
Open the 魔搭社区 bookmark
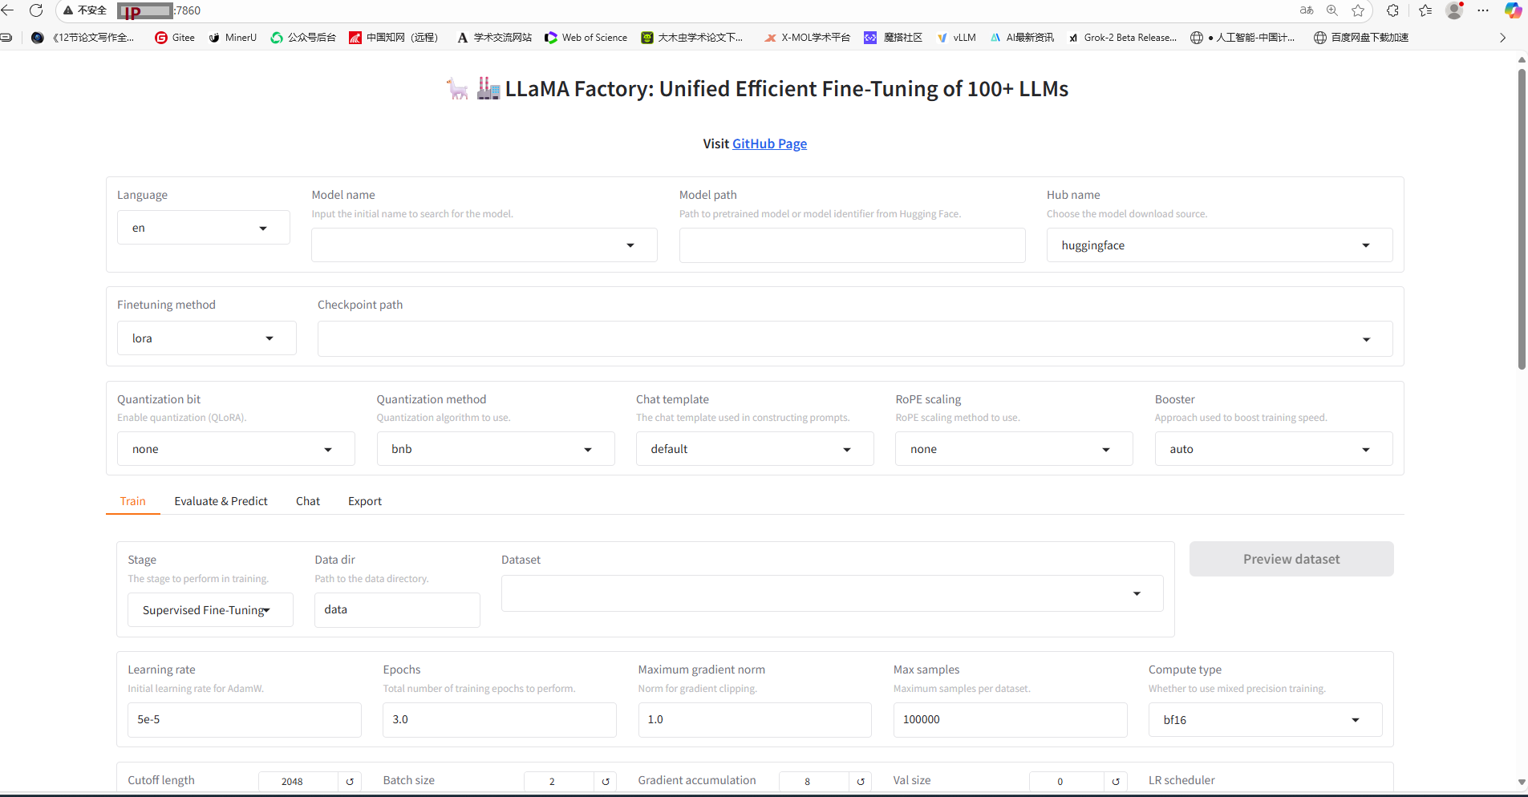coord(894,38)
